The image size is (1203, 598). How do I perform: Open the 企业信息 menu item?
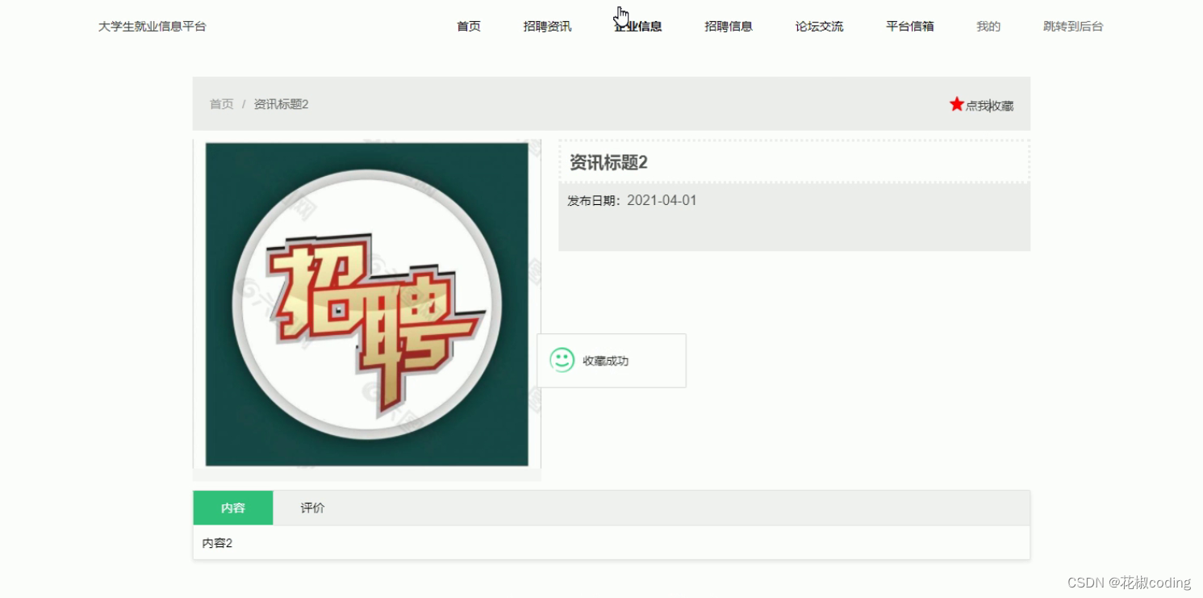pos(637,26)
